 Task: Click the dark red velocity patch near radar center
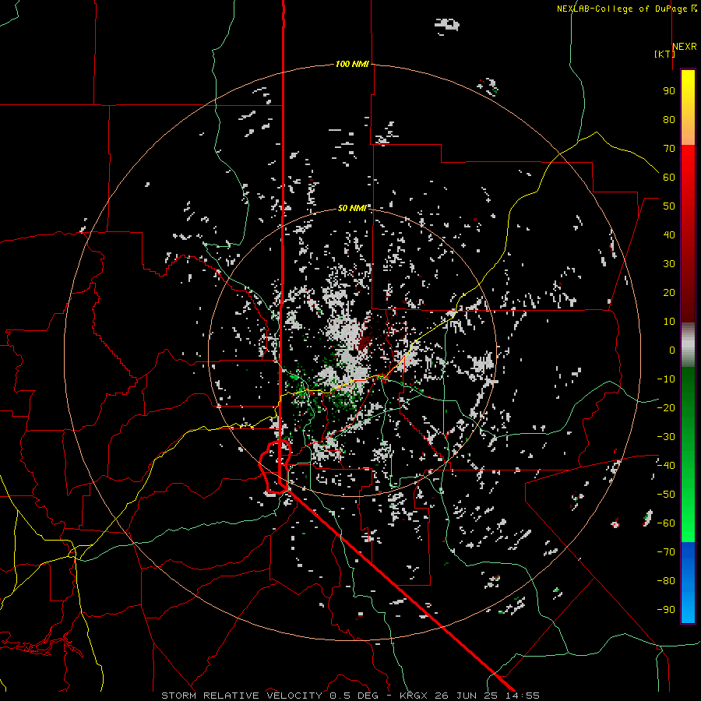[x=366, y=343]
